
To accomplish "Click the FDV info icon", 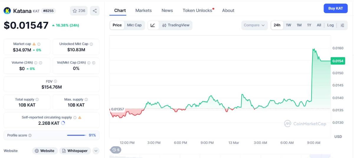I will [x=55, y=81].
